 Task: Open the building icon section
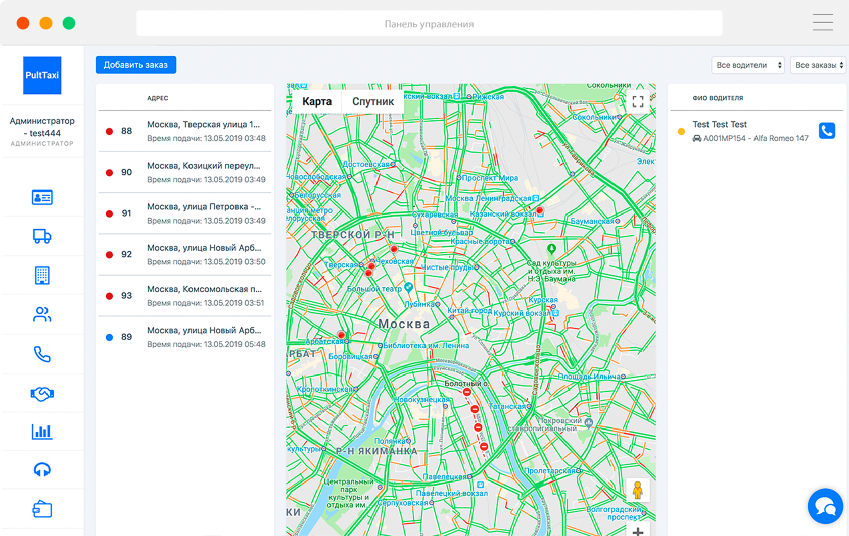click(42, 276)
